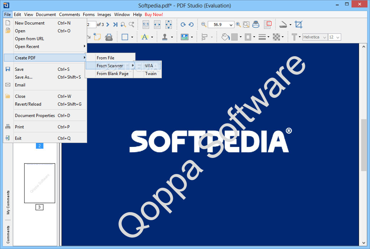Select the Fit Page icon
The width and height of the screenshot is (370, 249).
[x=169, y=25]
